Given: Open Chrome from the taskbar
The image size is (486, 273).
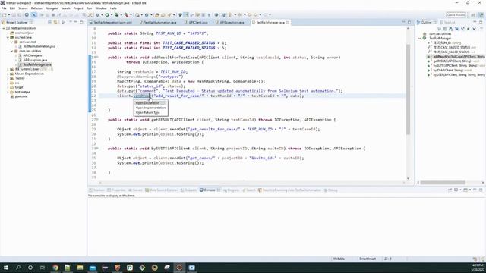Looking at the screenshot, I should pyautogui.click(x=55, y=268).
